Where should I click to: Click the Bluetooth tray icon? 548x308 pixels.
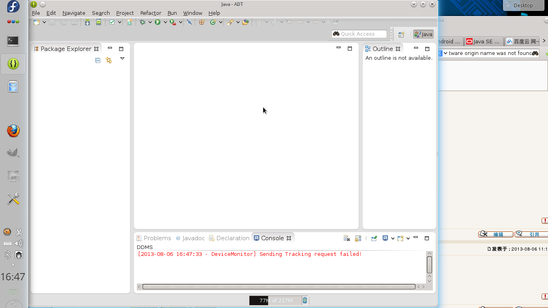(7, 255)
